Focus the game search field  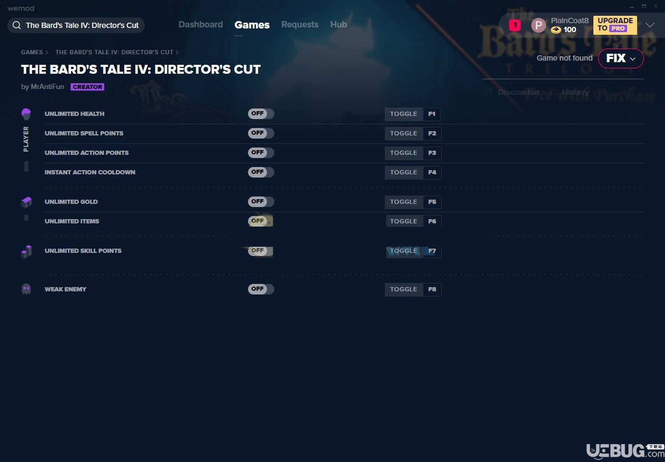[76, 25]
